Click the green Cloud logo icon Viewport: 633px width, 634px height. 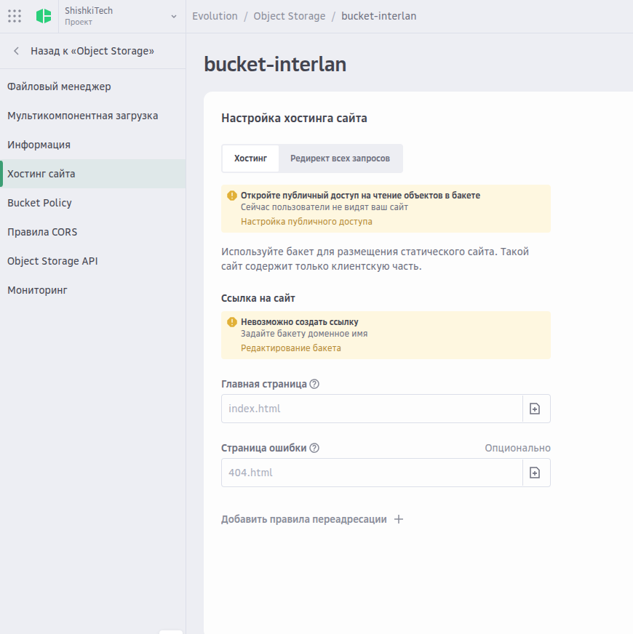[x=44, y=16]
